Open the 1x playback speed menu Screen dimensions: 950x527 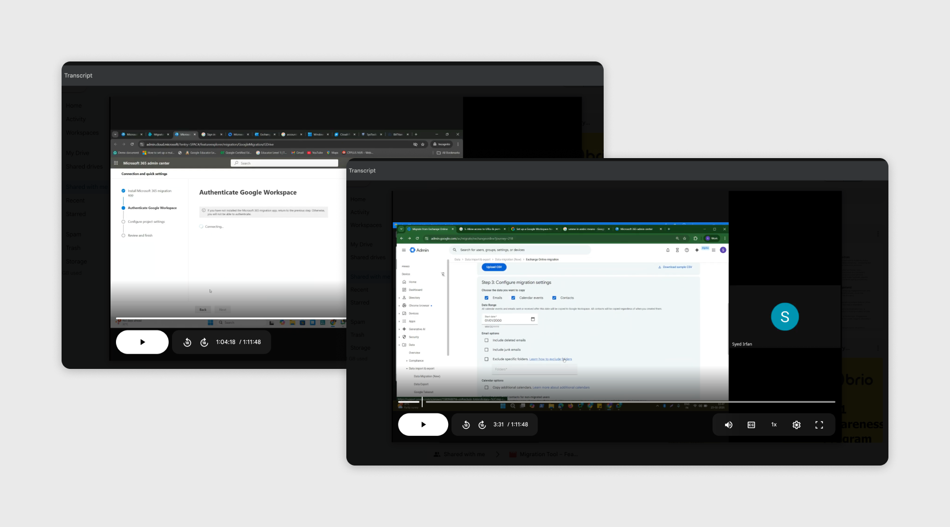tap(774, 425)
